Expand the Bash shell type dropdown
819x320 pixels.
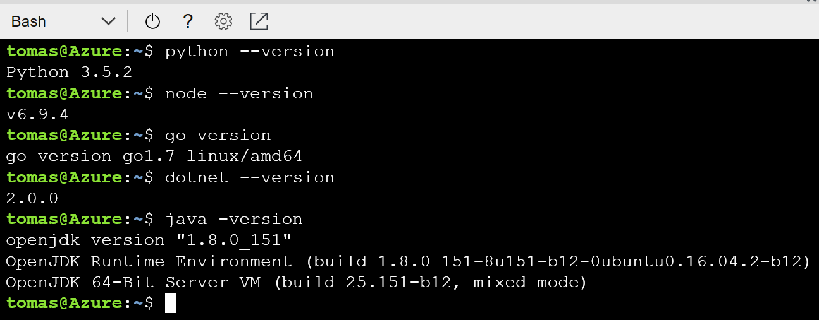[63, 21]
